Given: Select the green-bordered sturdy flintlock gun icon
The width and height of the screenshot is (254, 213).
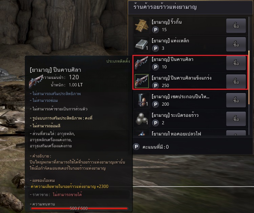Looking at the screenshot, I should (x=142, y=81).
